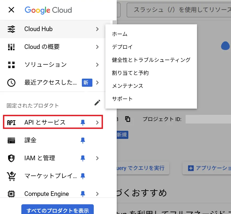Expand the IAM と管理 submenu arrow
The height and width of the screenshot is (214, 231).
(97, 158)
